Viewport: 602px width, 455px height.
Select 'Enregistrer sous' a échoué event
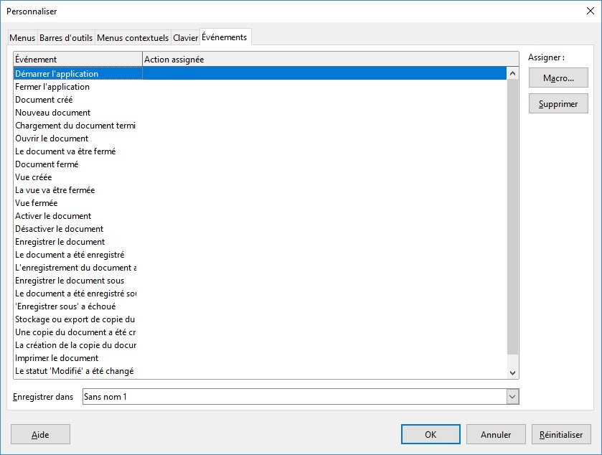click(260, 306)
